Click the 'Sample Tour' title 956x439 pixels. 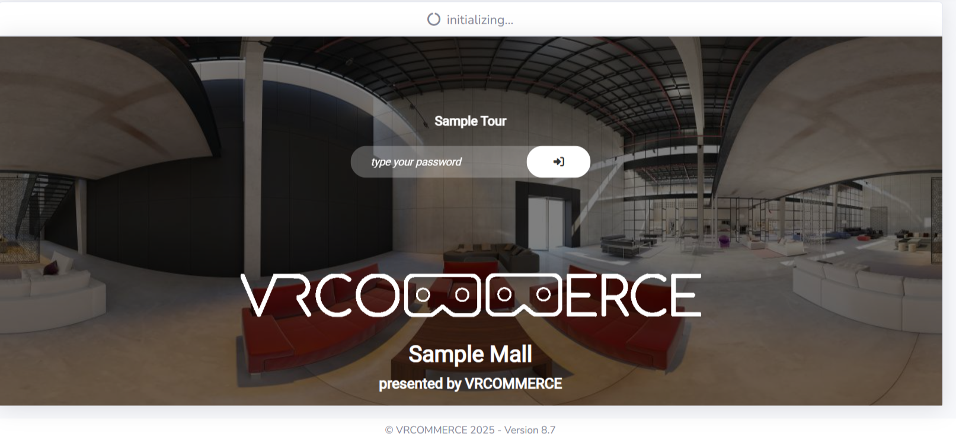pos(470,121)
